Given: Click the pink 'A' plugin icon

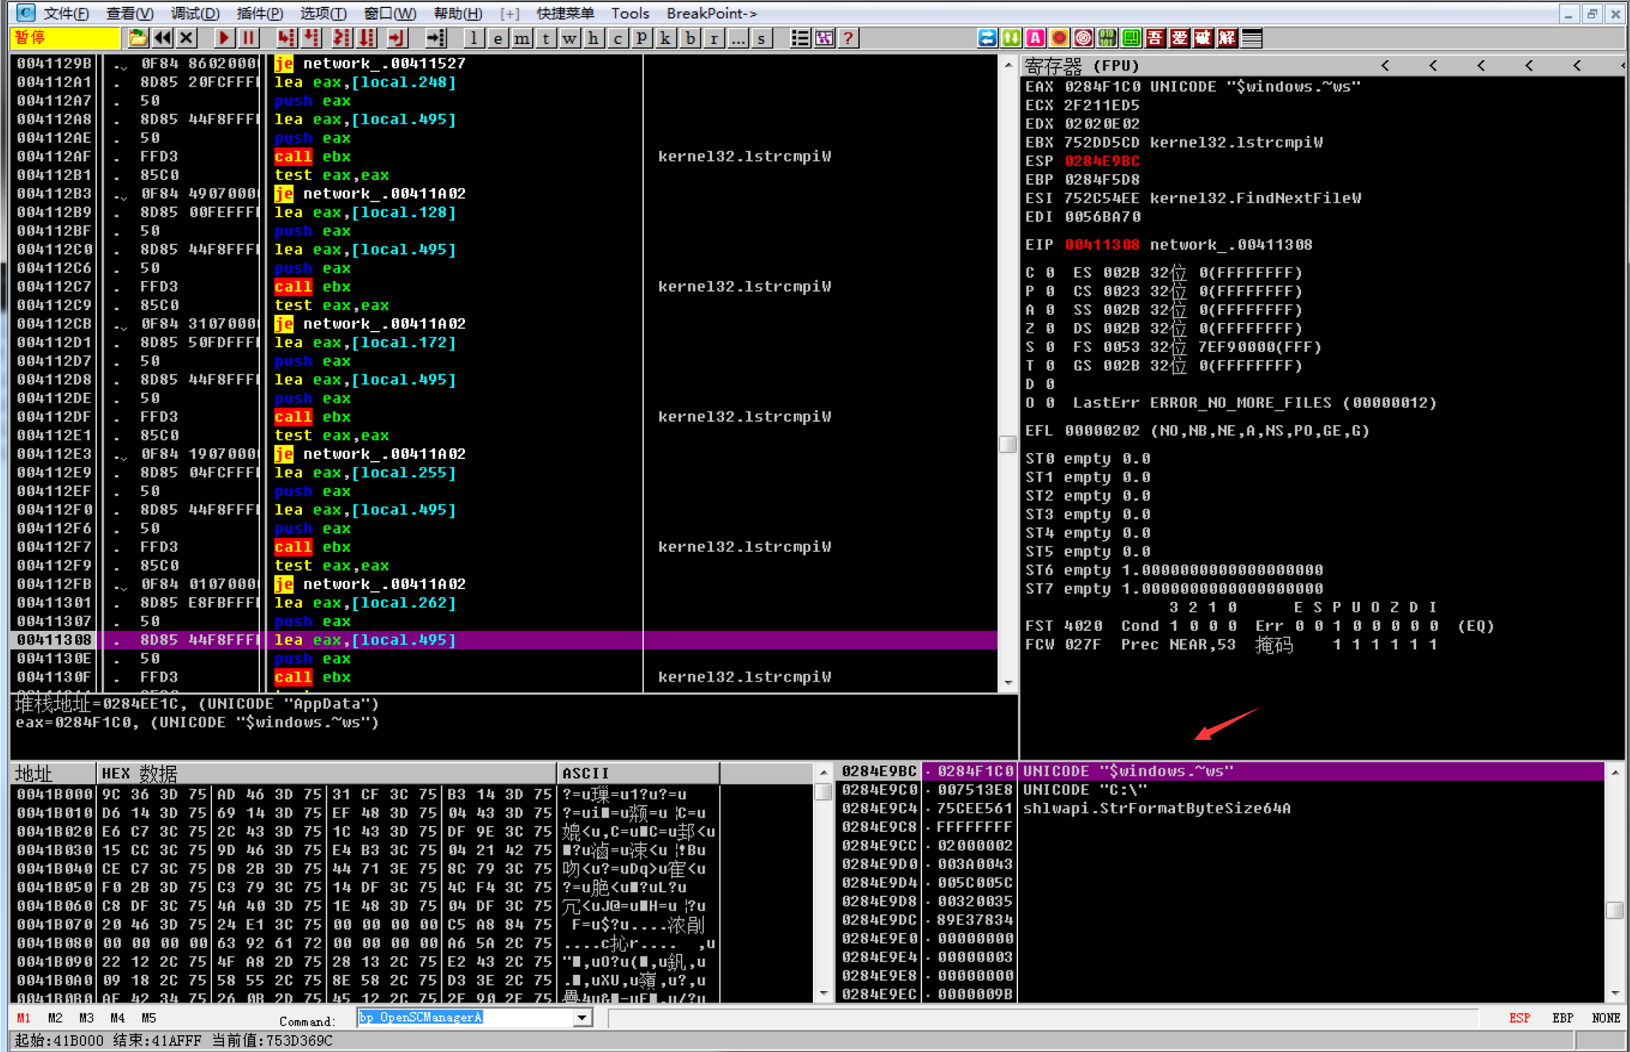Looking at the screenshot, I should pyautogui.click(x=1035, y=39).
